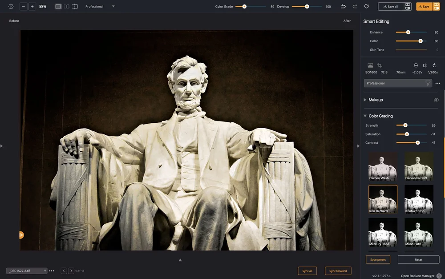Viewport: 445px width, 279px height.
Task: Click the After label
Action: 347,21
